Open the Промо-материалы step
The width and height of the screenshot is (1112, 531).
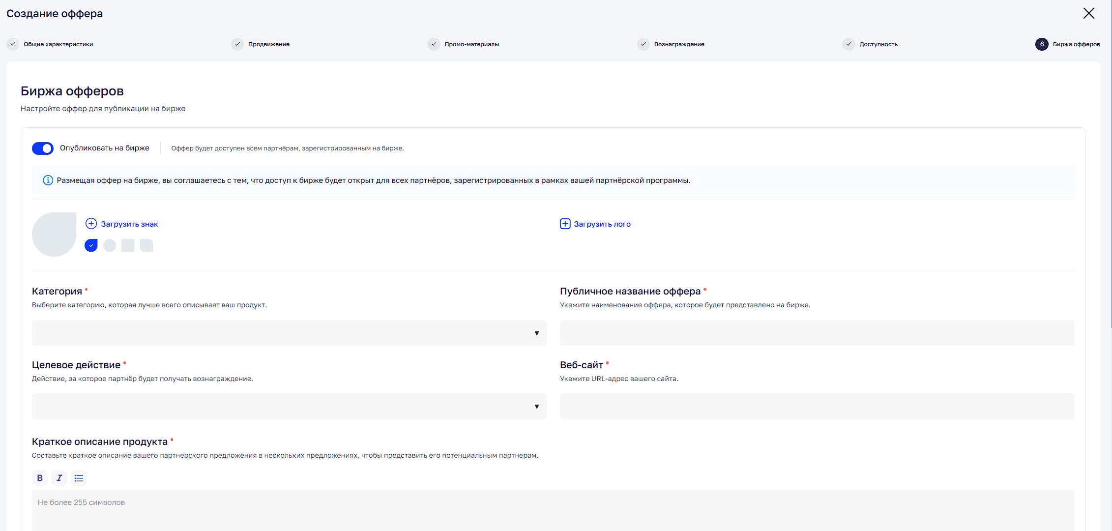[471, 44]
